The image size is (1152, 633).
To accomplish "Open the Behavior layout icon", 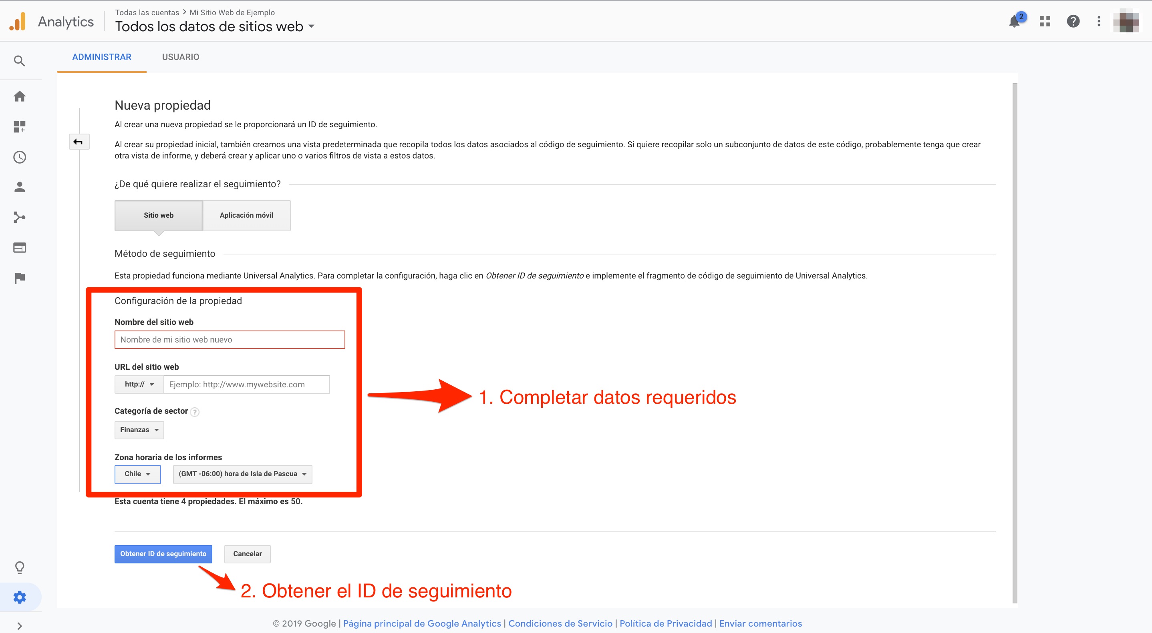I will click(x=19, y=248).
